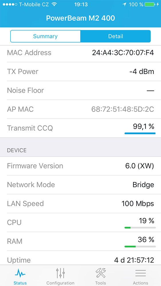Tap the Network Mode Bridge row

click(x=81, y=185)
